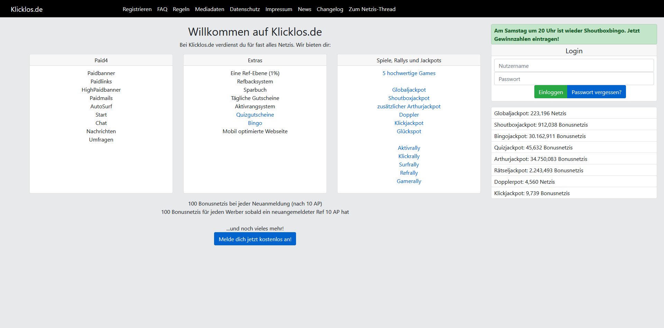This screenshot has width=664, height=328.
Task: Click the Chat entry in Paid4
Action: click(101, 123)
